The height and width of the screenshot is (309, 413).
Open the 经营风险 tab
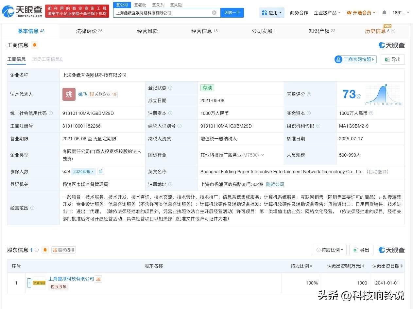click(147, 31)
